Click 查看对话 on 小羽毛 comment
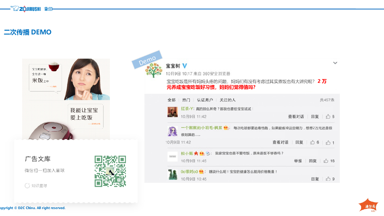Viewport: 384px width, 216px height. tap(280, 142)
